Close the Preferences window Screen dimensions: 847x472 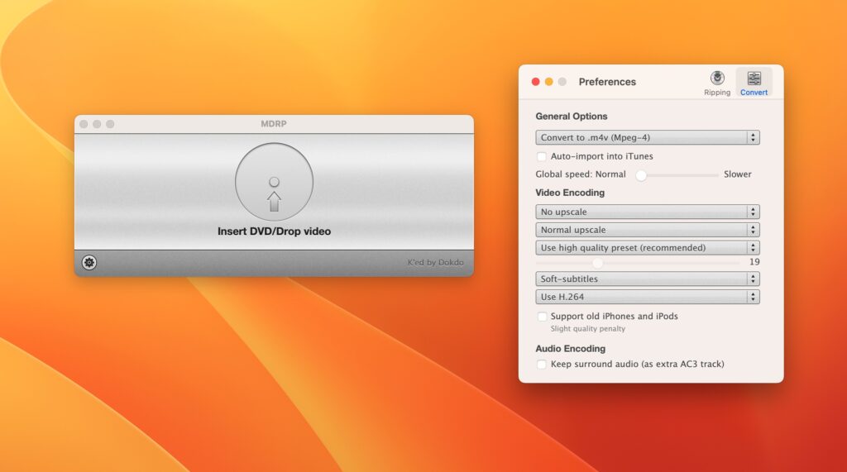click(x=535, y=82)
